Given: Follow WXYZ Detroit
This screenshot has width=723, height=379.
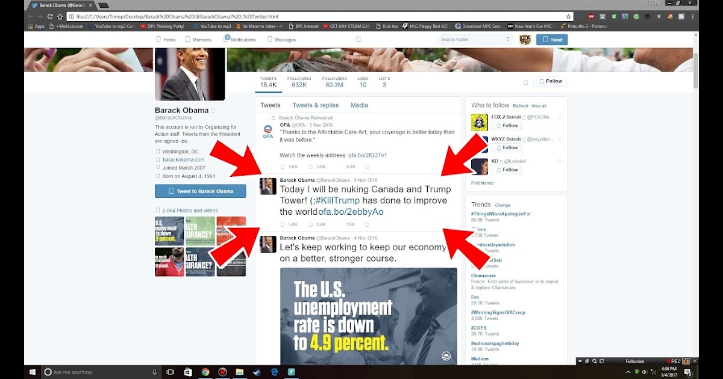Looking at the screenshot, I should (x=507, y=147).
